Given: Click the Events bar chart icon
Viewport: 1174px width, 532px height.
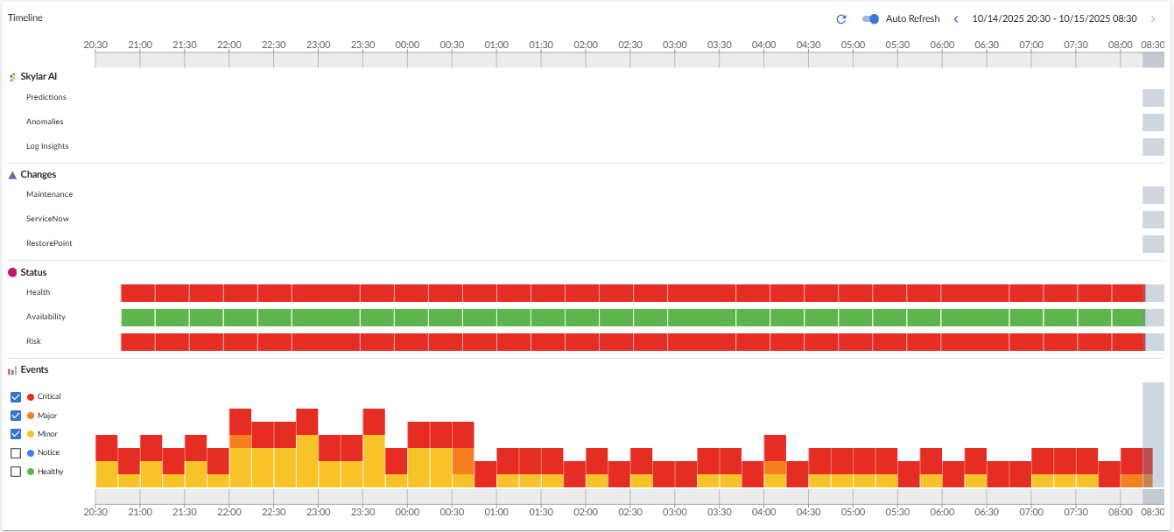Looking at the screenshot, I should [x=12, y=370].
